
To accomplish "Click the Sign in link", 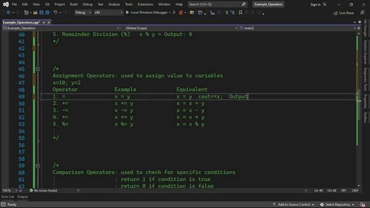I will coord(315,5).
